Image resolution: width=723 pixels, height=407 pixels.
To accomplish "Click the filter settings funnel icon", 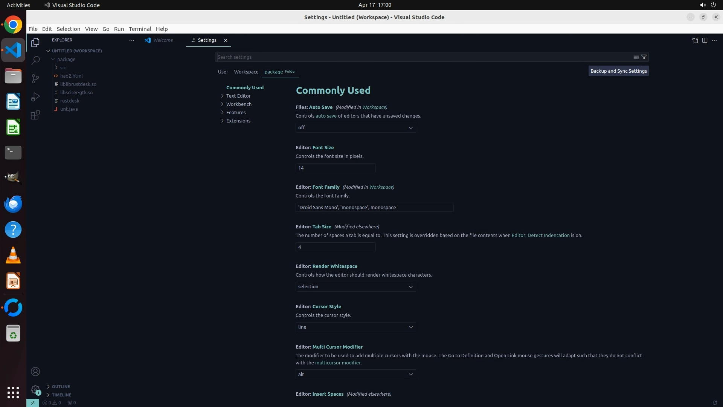I will (644, 57).
